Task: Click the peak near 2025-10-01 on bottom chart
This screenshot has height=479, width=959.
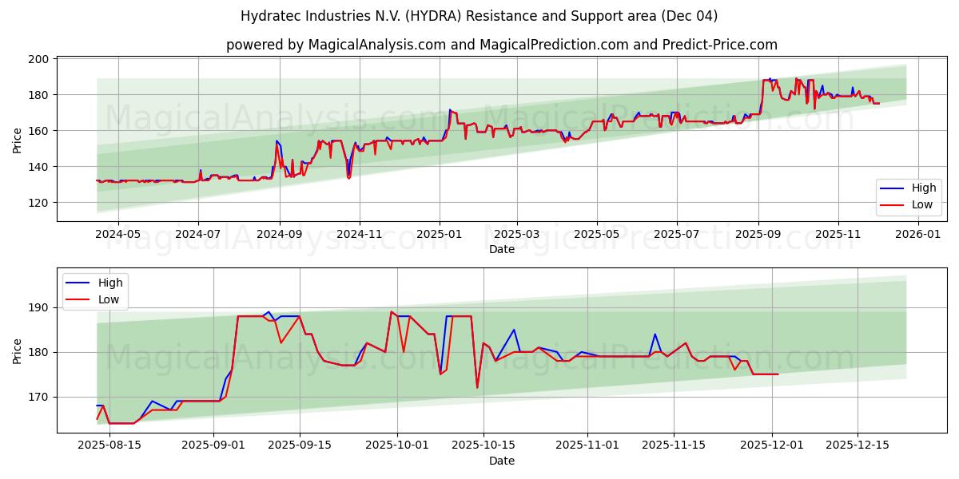Action: pyautogui.click(x=390, y=311)
